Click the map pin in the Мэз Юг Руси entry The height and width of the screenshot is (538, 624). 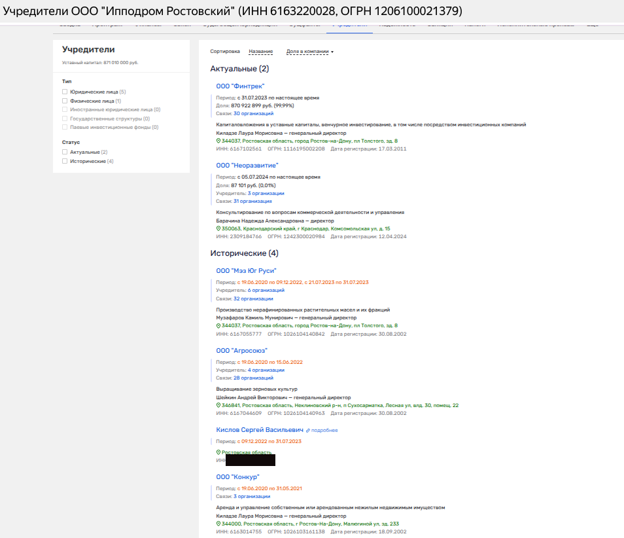tap(218, 325)
